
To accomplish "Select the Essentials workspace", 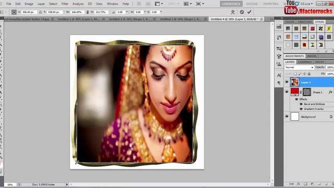I will (231, 4).
